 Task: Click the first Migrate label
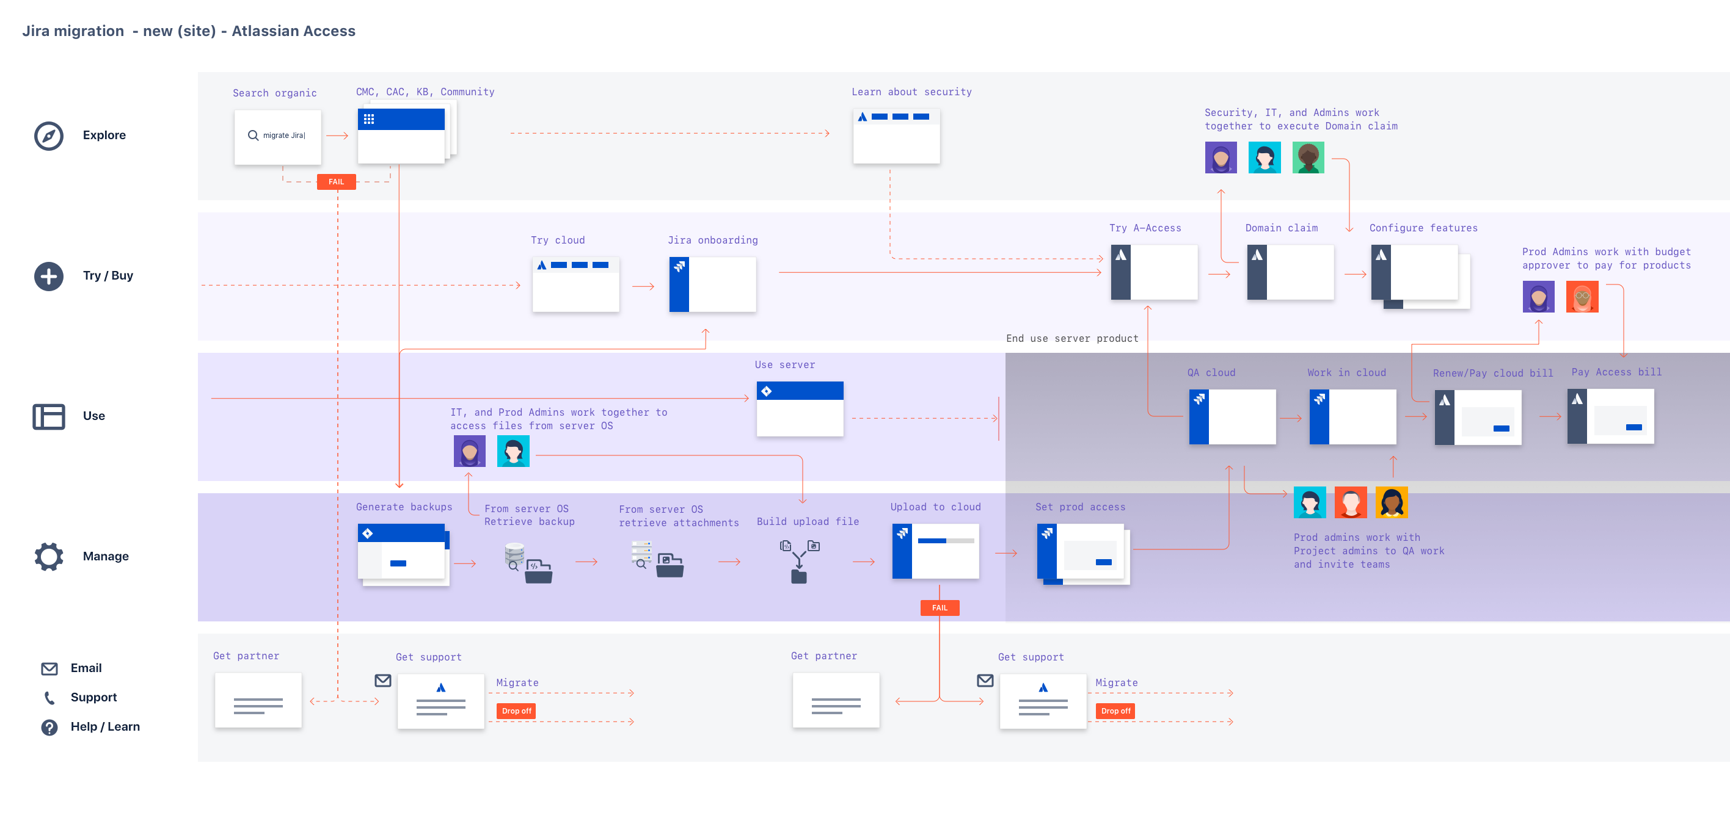point(517,683)
